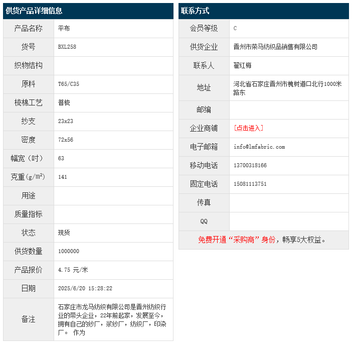The image size is (352, 344).
Task: Click the product price 4.75 元/米
Action: click(73, 270)
